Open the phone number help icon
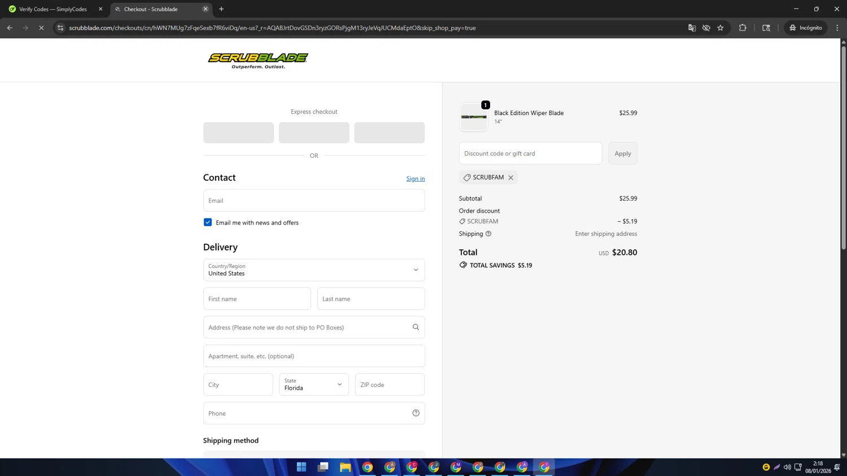This screenshot has height=476, width=847. 416,413
